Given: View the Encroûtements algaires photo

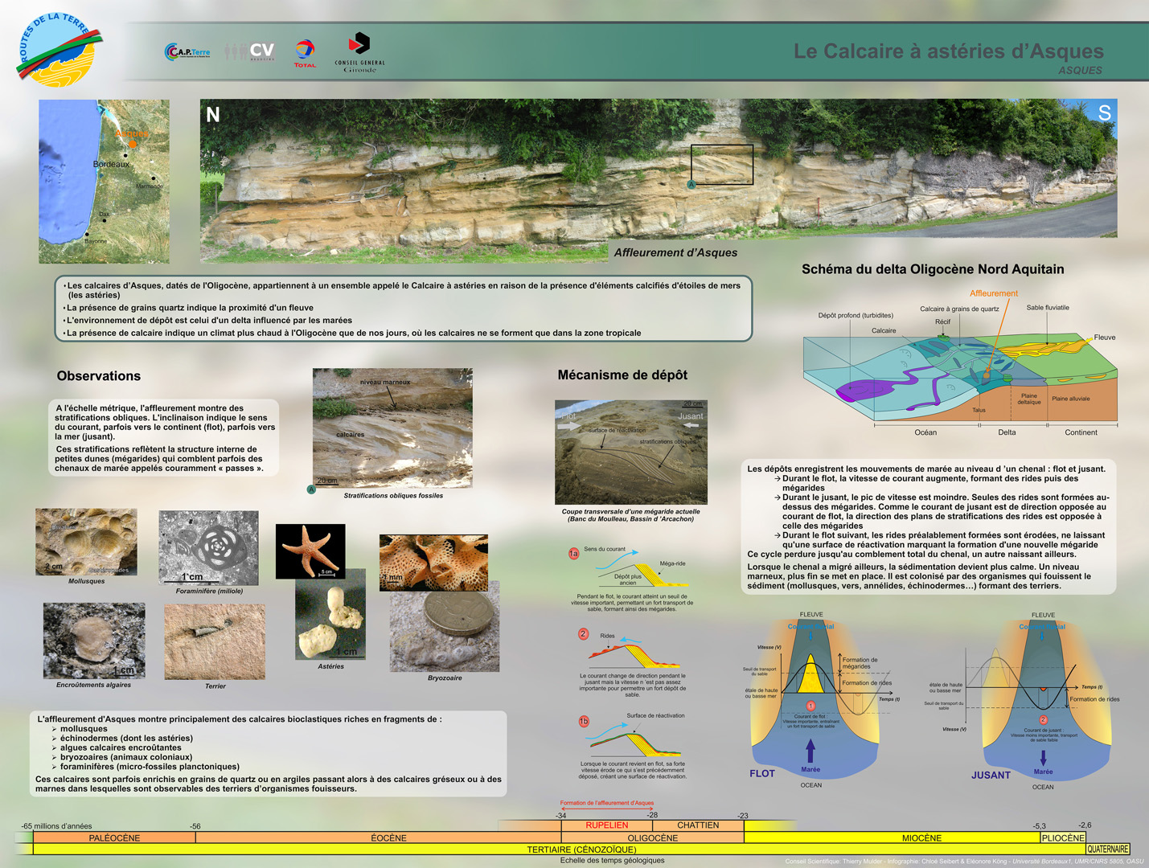Looking at the screenshot, I should [x=94, y=641].
